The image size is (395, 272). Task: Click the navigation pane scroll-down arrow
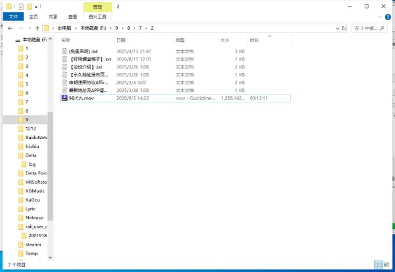(x=50, y=257)
